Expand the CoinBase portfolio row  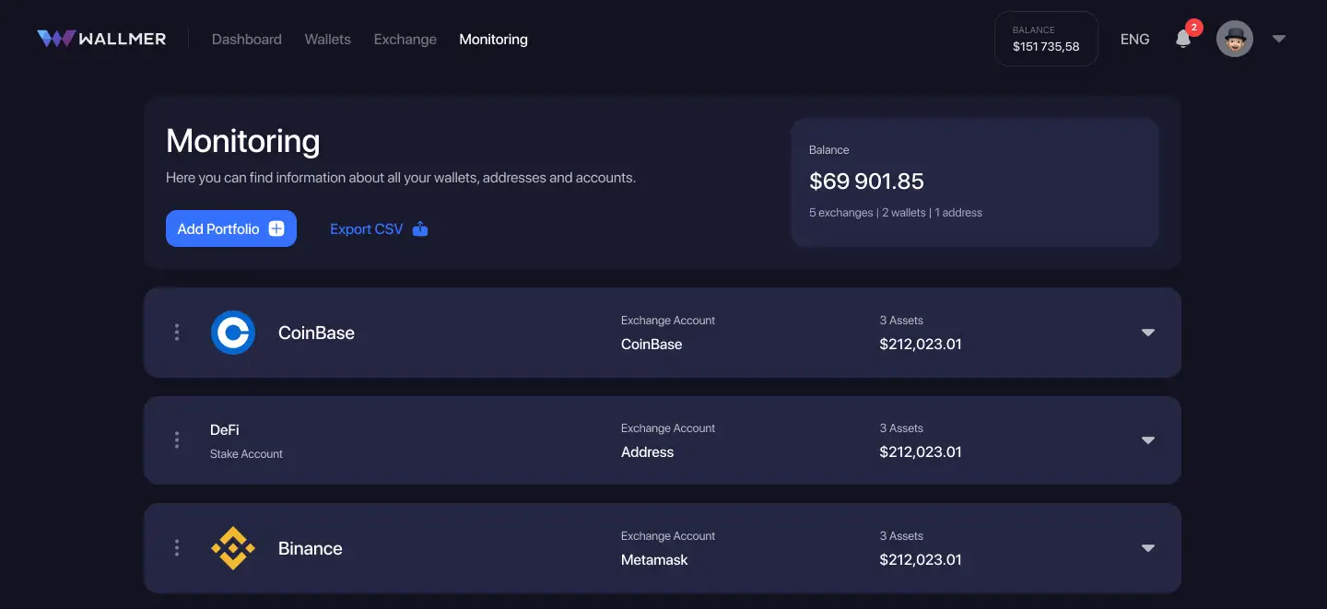[1147, 333]
